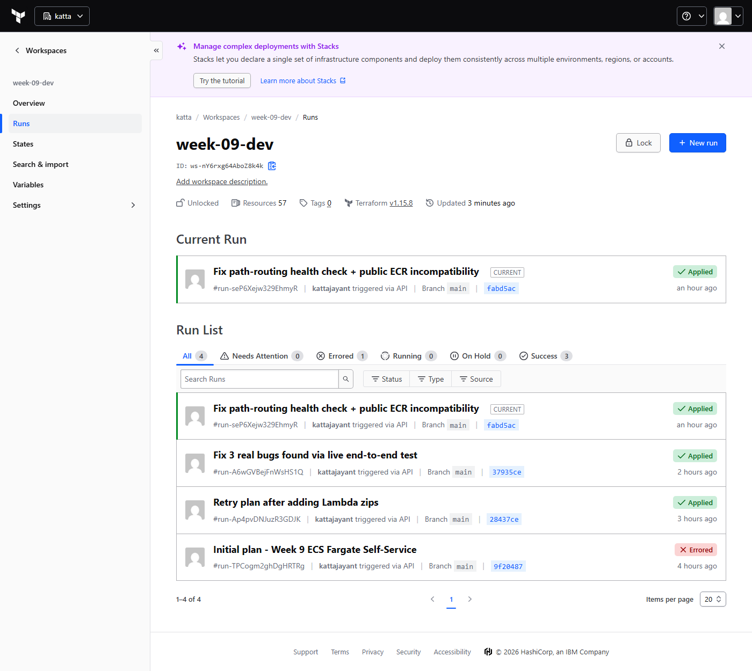
Task: Open the fabd5ac commit in Run List
Action: 501,425
